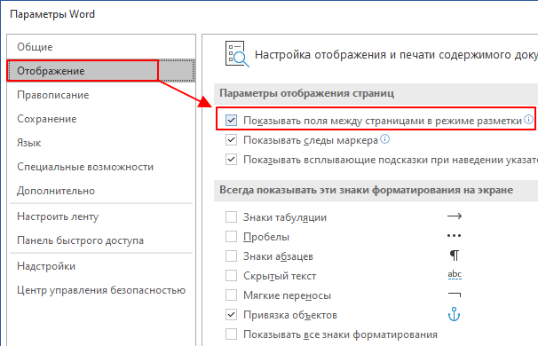538x346 pixels.
Task: Open the Правописание settings category
Action: point(101,95)
